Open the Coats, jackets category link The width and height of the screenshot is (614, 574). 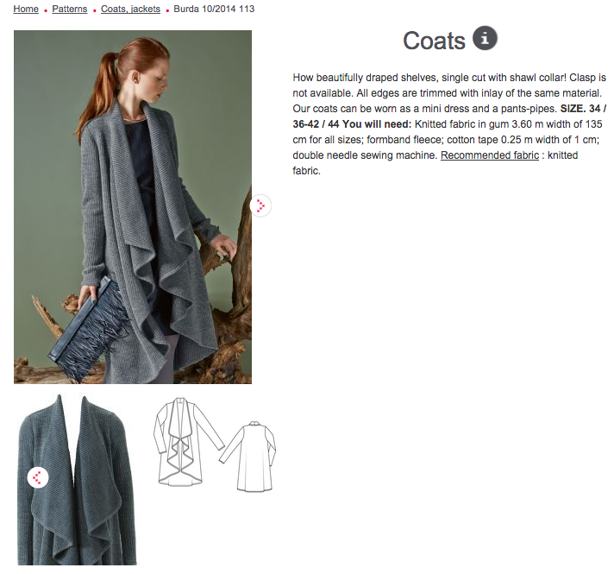(130, 9)
